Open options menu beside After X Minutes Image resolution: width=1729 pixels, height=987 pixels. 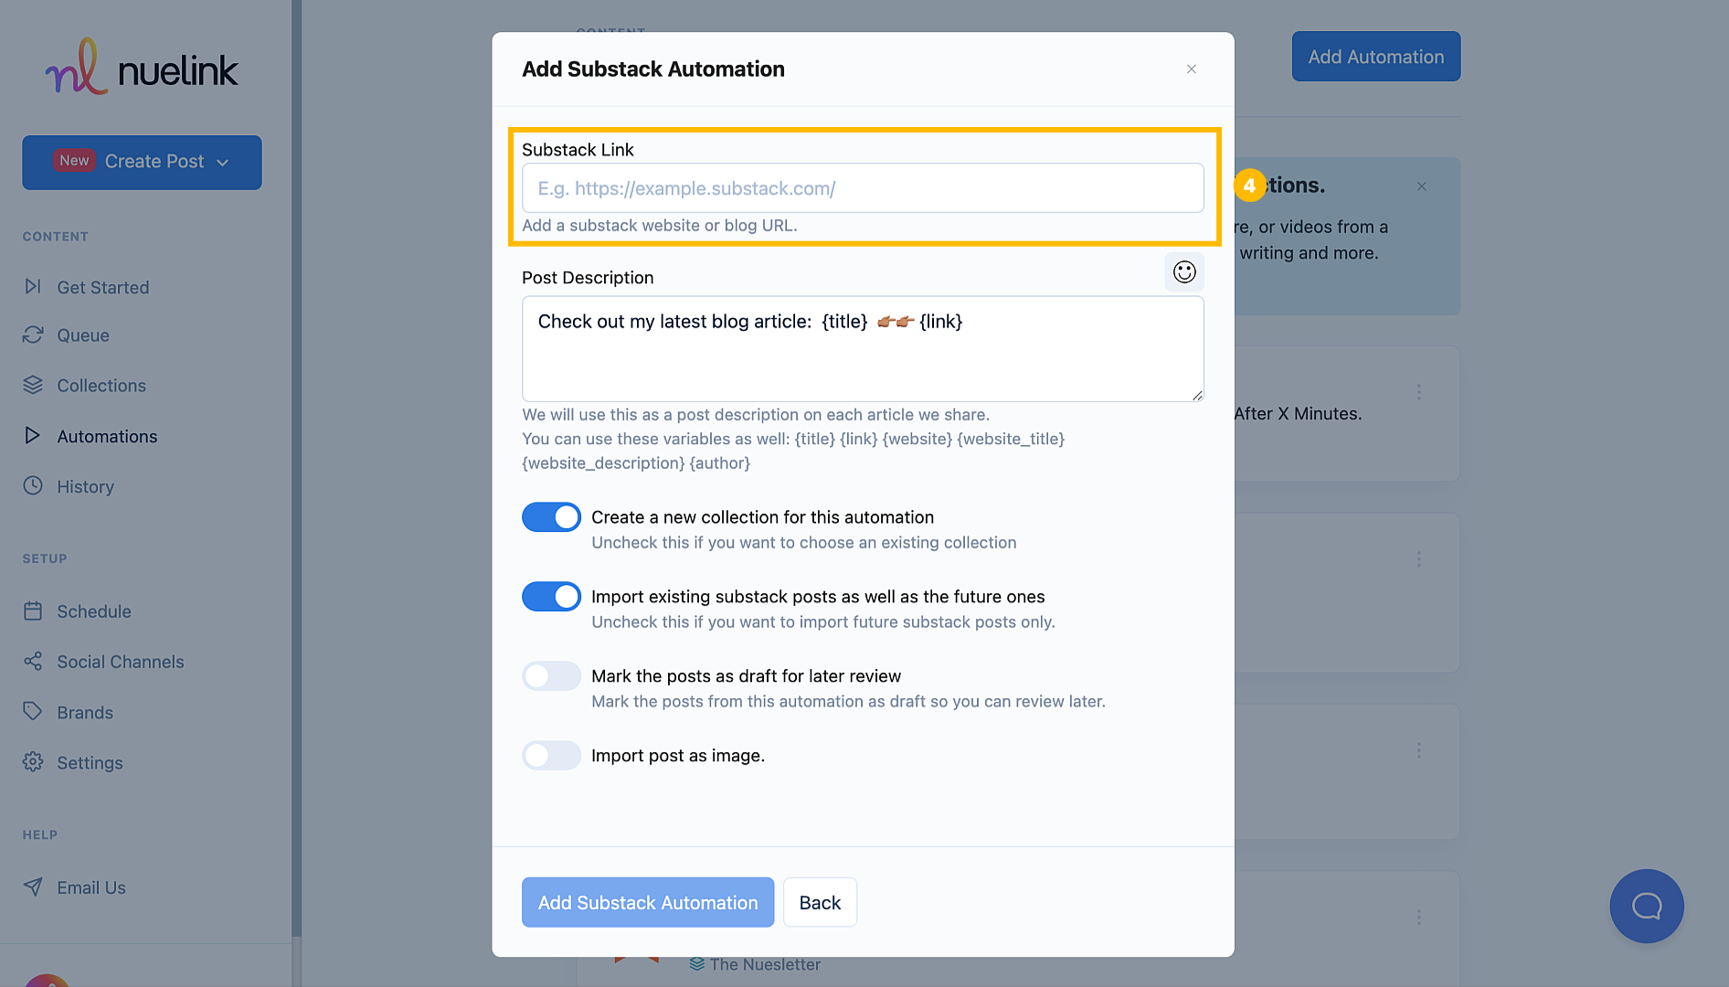pyautogui.click(x=1419, y=392)
